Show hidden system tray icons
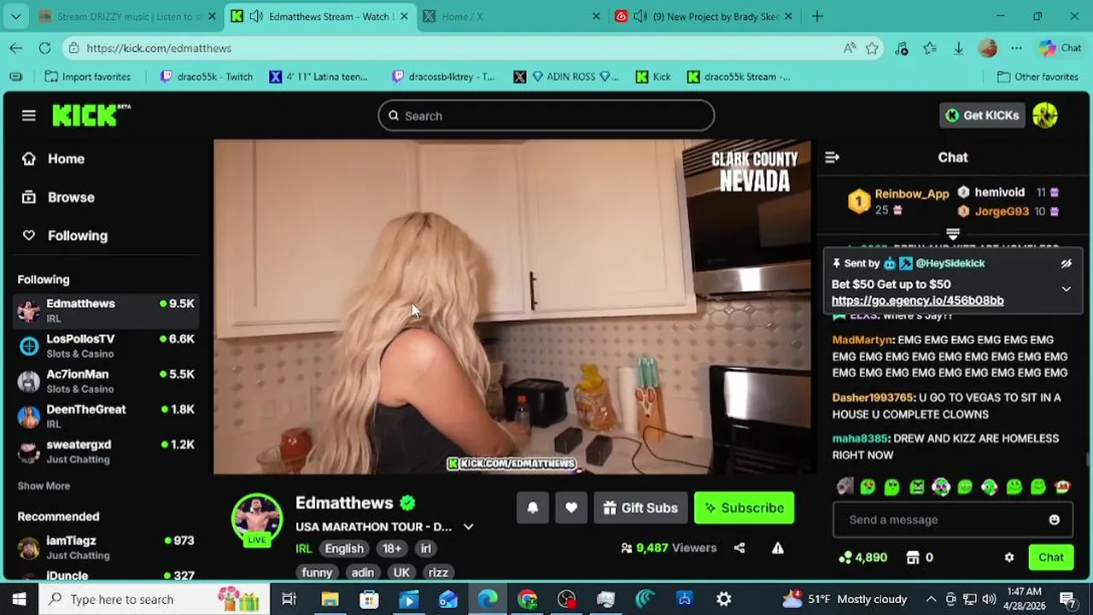This screenshot has width=1093, height=615. coord(930,599)
